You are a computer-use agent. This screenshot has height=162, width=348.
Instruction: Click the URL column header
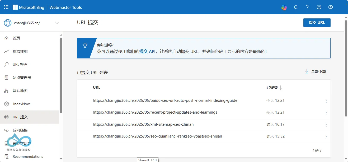point(97,87)
